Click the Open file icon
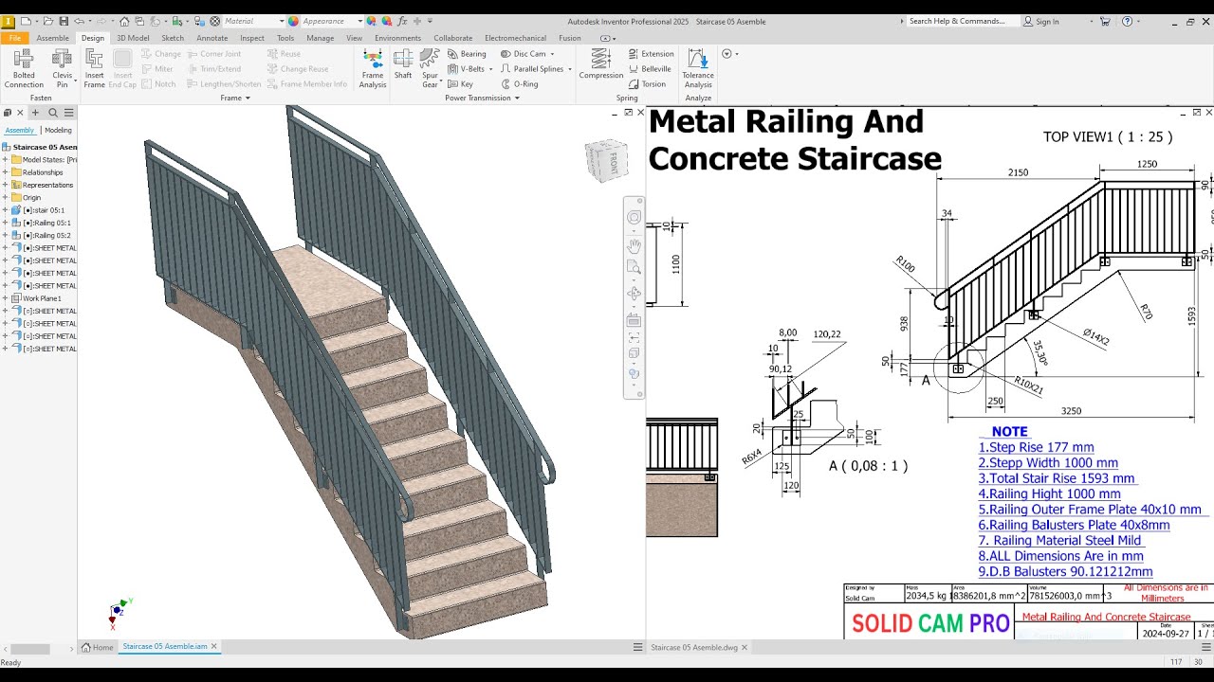The height and width of the screenshot is (682, 1214). coord(49,21)
